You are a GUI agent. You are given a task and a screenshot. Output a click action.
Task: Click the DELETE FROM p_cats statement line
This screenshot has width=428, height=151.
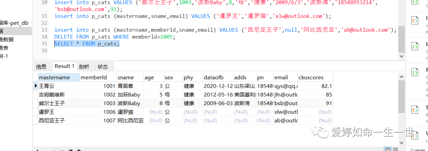pos(115,37)
